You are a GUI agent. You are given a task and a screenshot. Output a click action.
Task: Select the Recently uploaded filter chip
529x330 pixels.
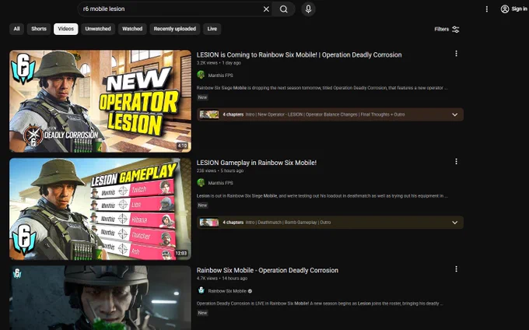tap(175, 29)
